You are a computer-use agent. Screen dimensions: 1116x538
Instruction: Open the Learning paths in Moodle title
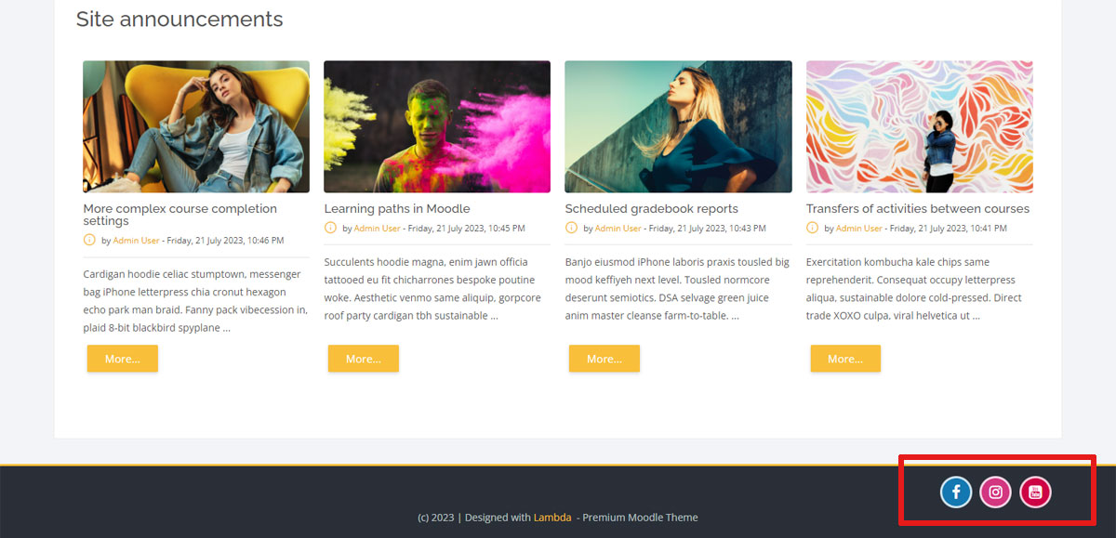pos(397,209)
